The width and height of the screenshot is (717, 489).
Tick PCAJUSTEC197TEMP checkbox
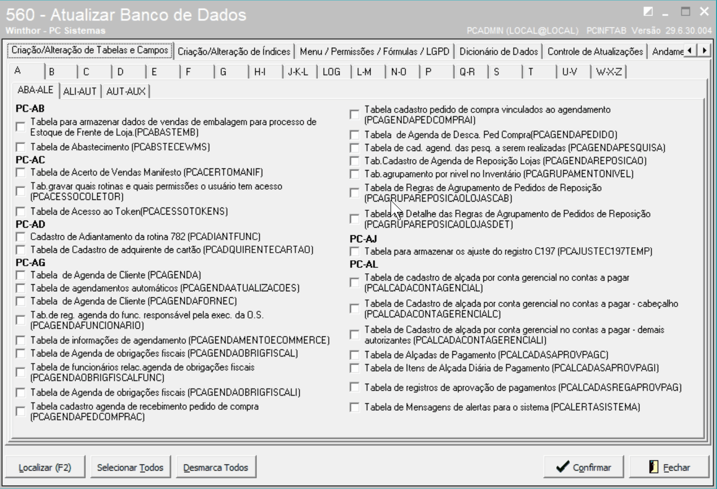[x=355, y=252]
